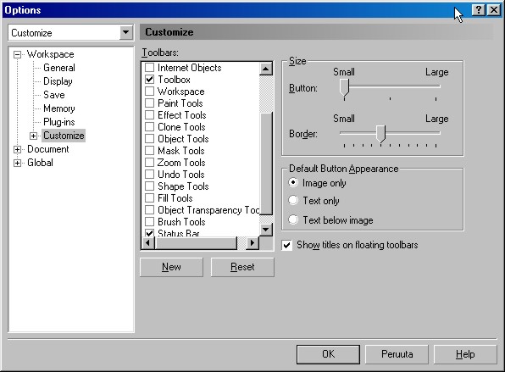This screenshot has width=505, height=372.
Task: Click the toolbar list down arrow
Action: [266, 230]
